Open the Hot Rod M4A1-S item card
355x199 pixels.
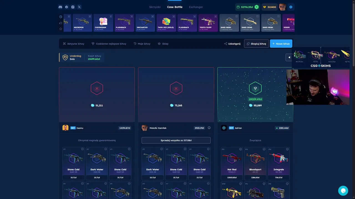point(232,164)
